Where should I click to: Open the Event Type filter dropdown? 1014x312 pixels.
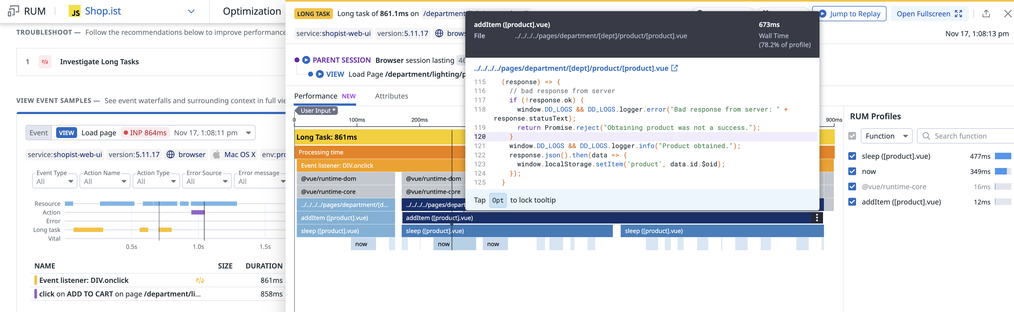pos(55,181)
